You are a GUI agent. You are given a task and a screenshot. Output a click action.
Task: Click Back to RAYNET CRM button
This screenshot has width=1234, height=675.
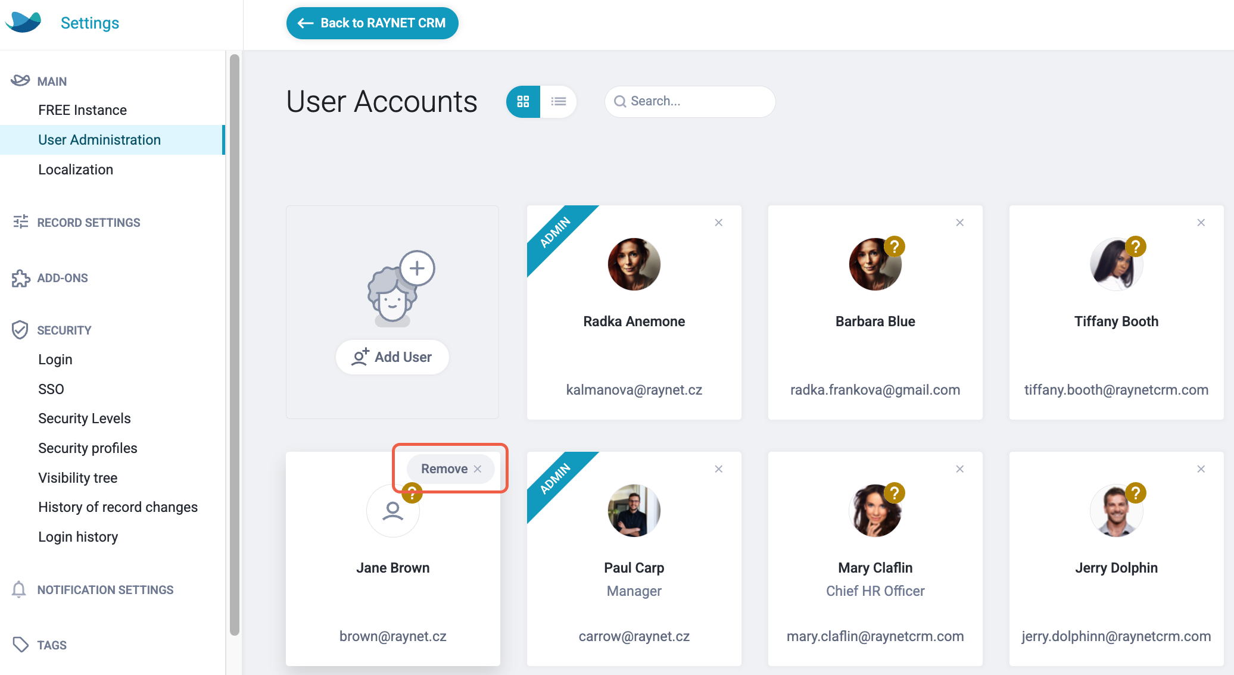(372, 23)
